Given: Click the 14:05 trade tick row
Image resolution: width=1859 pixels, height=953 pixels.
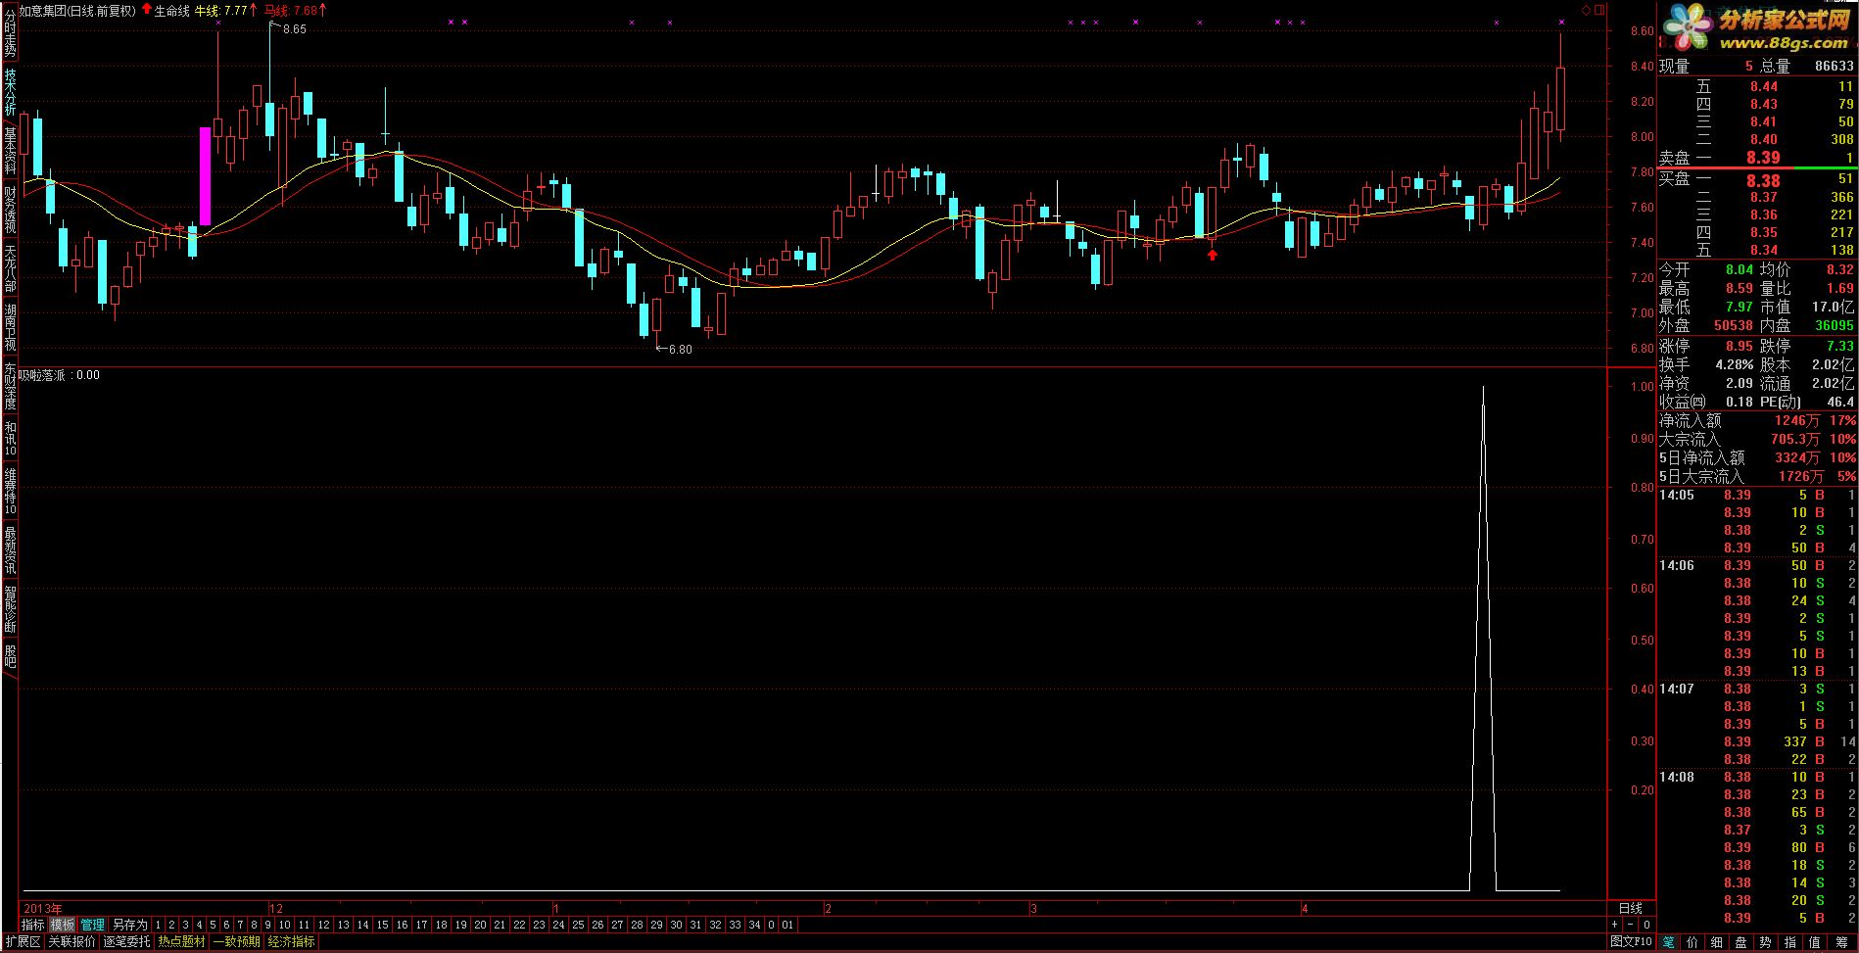Looking at the screenshot, I should (1757, 495).
